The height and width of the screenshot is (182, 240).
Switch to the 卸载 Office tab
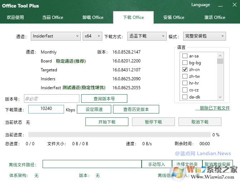93,17
